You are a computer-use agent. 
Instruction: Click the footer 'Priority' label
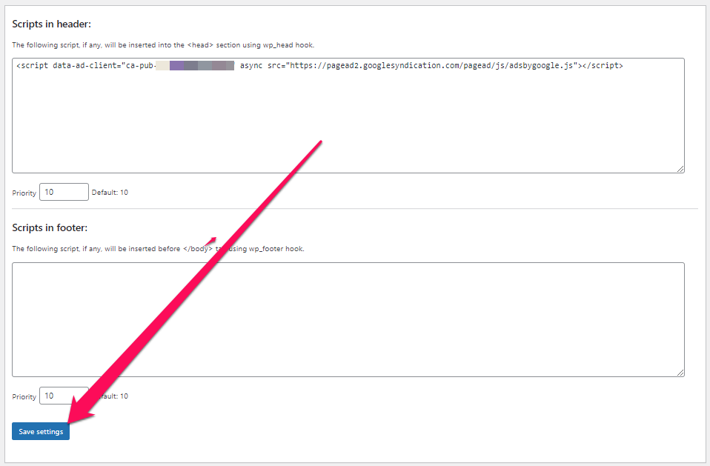point(24,396)
